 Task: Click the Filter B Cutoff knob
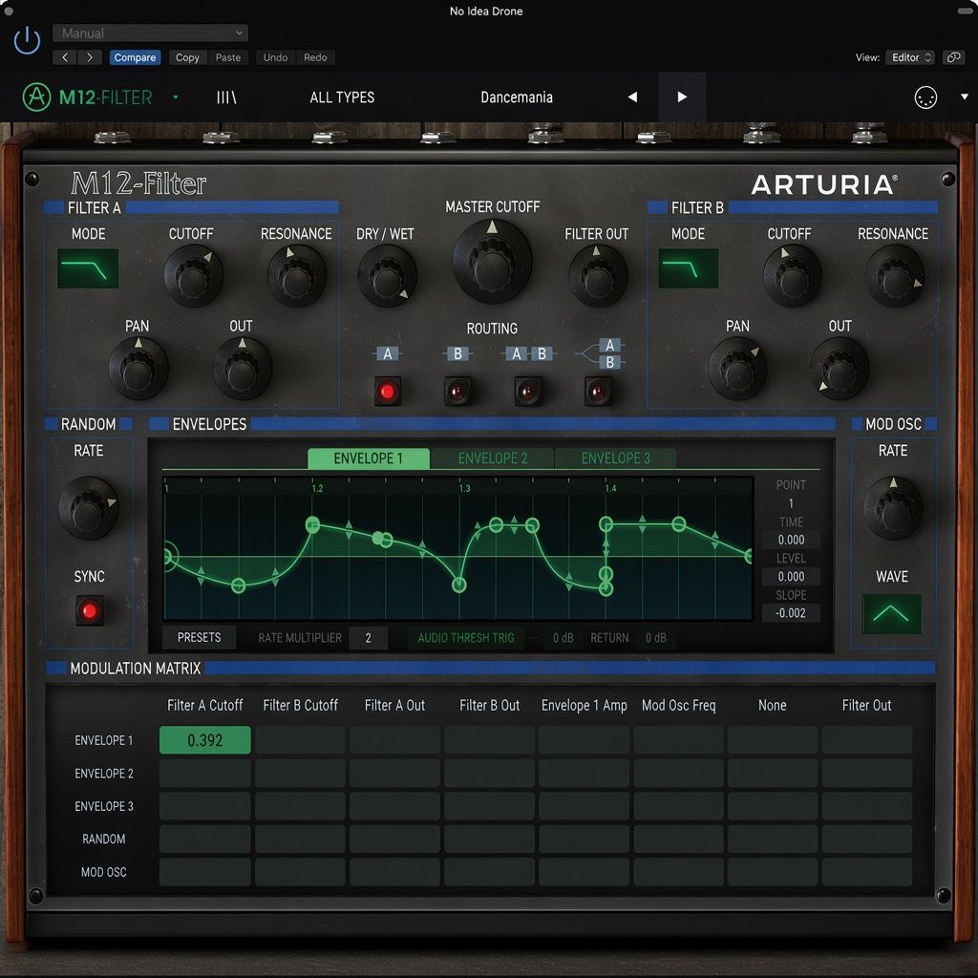pyautogui.click(x=792, y=276)
